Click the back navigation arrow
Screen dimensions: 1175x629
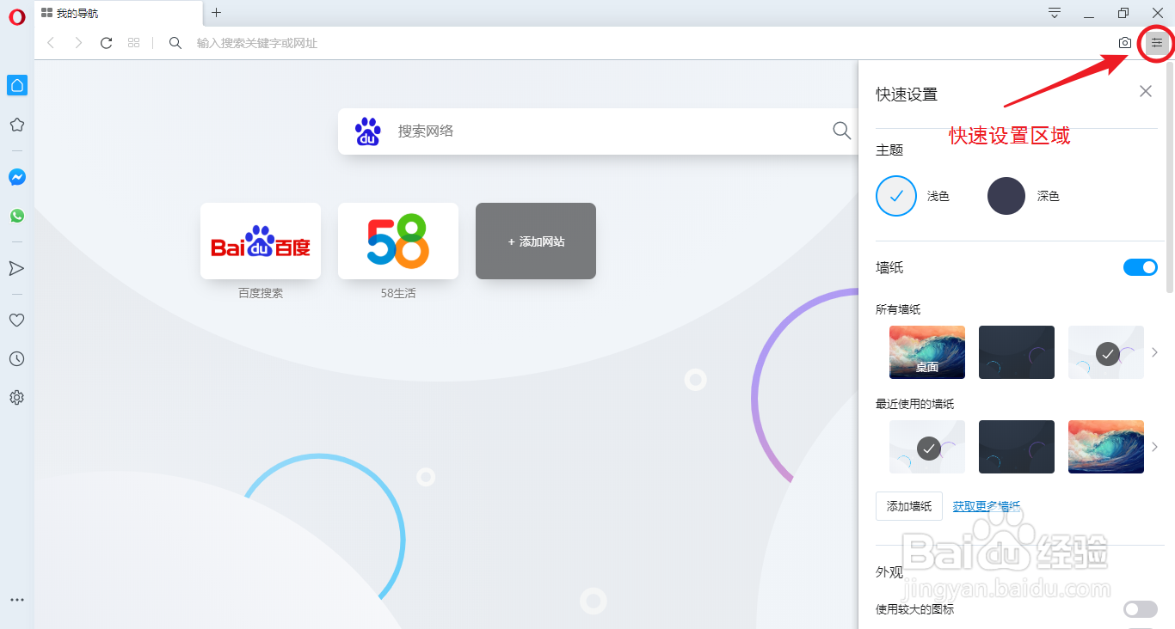pyautogui.click(x=50, y=43)
